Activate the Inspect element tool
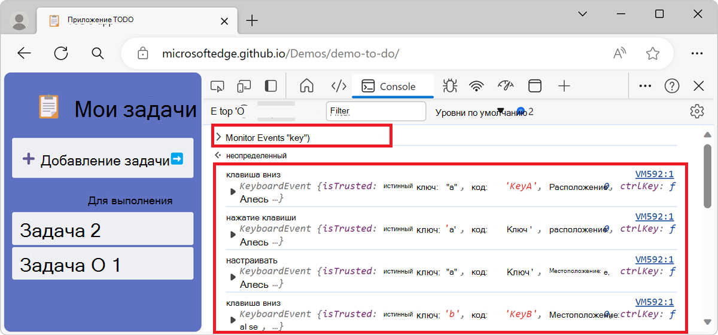 tap(217, 87)
